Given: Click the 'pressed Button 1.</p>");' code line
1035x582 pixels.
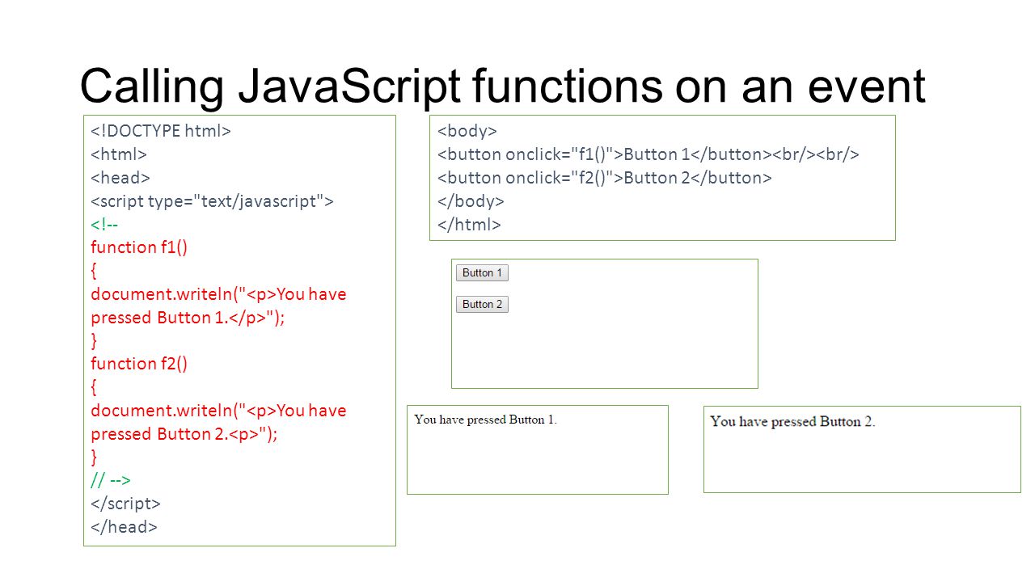Looking at the screenshot, I should (x=188, y=318).
